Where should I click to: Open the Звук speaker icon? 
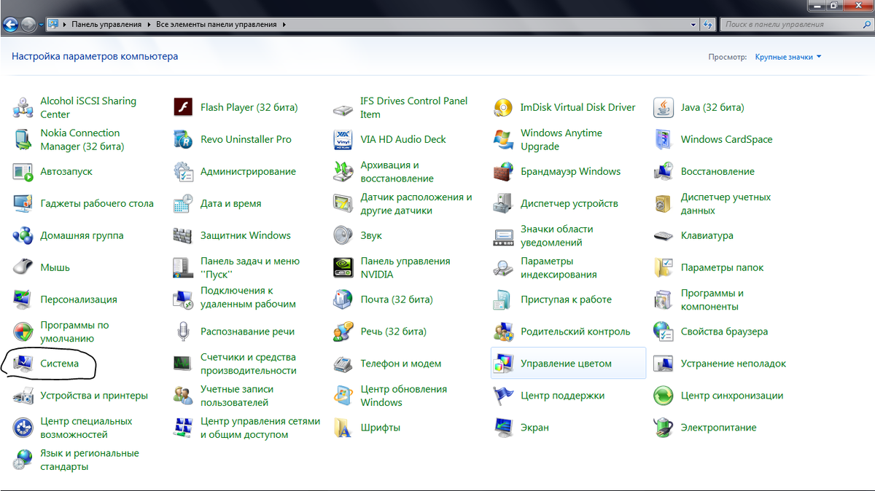(x=343, y=235)
